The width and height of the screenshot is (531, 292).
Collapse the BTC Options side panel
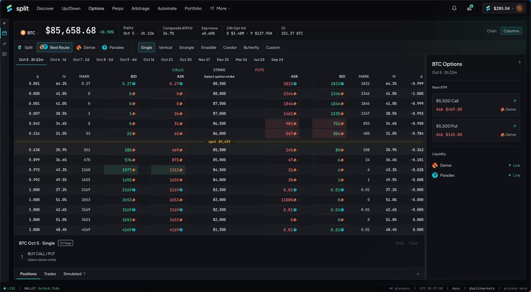(519, 62)
